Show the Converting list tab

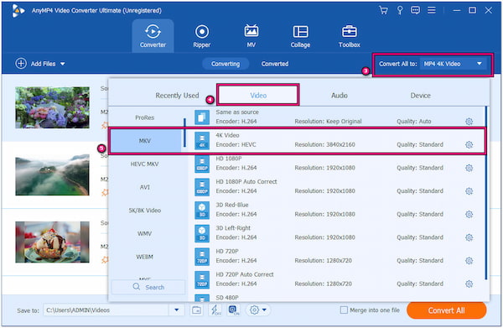click(226, 64)
